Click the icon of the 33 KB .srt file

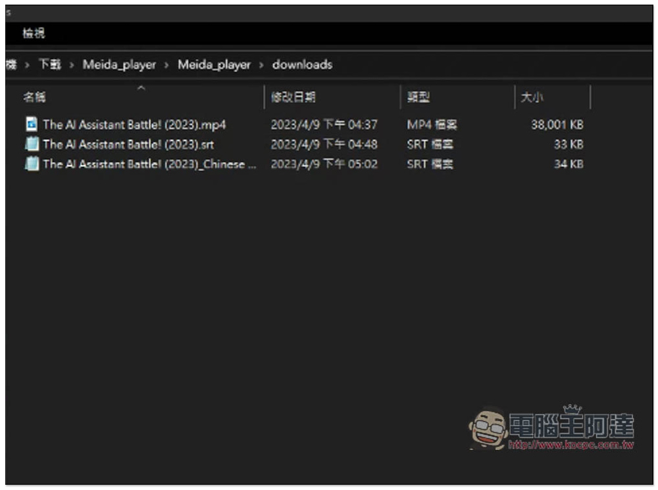(x=32, y=144)
